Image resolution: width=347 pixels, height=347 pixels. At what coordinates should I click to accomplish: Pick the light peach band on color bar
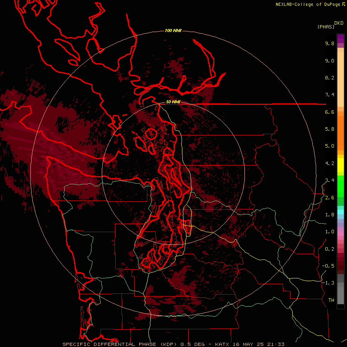click(x=340, y=79)
